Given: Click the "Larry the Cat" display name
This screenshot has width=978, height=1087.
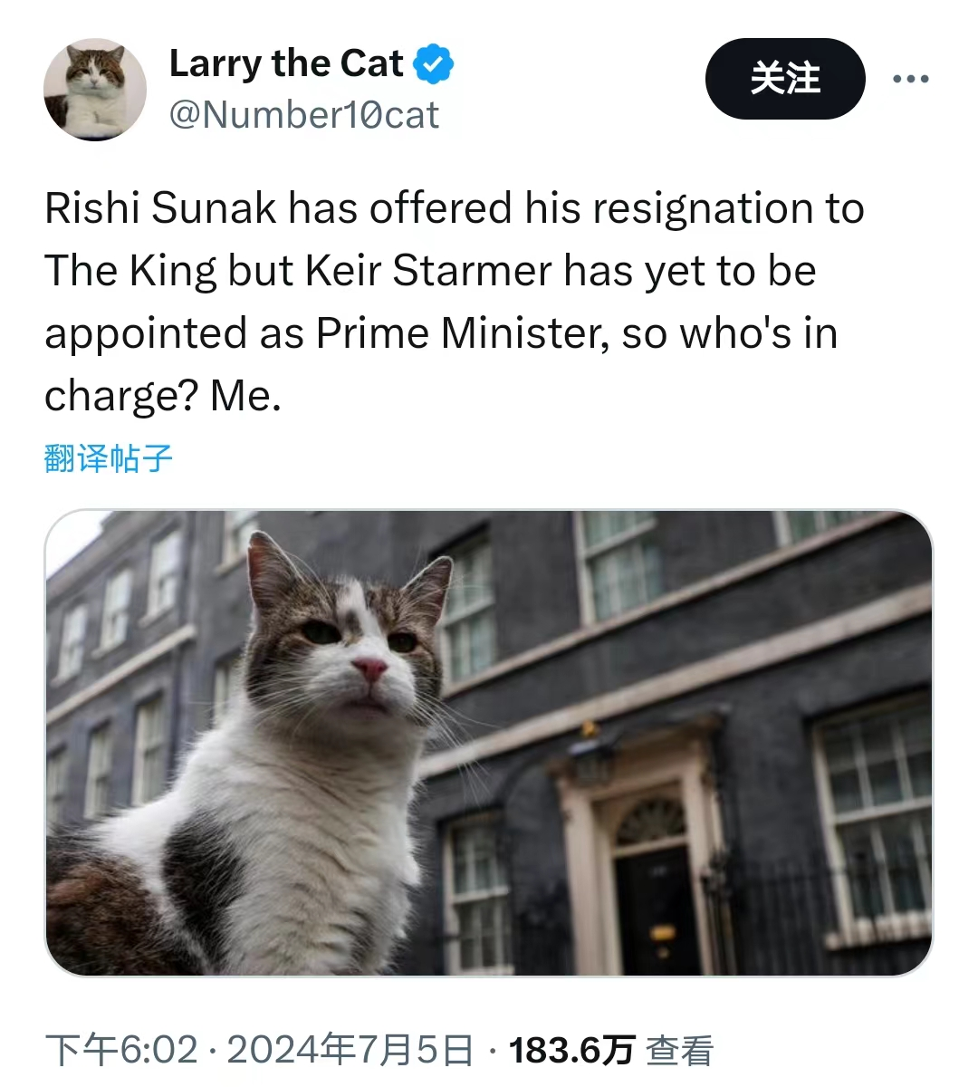Looking at the screenshot, I should pyautogui.click(x=286, y=64).
